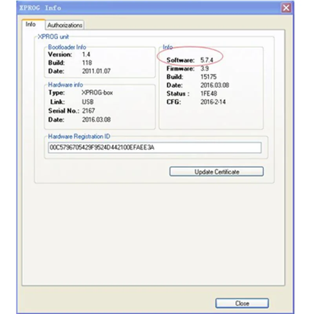
Task: Click the Bootloader version value 1.4
Action: tap(86, 54)
